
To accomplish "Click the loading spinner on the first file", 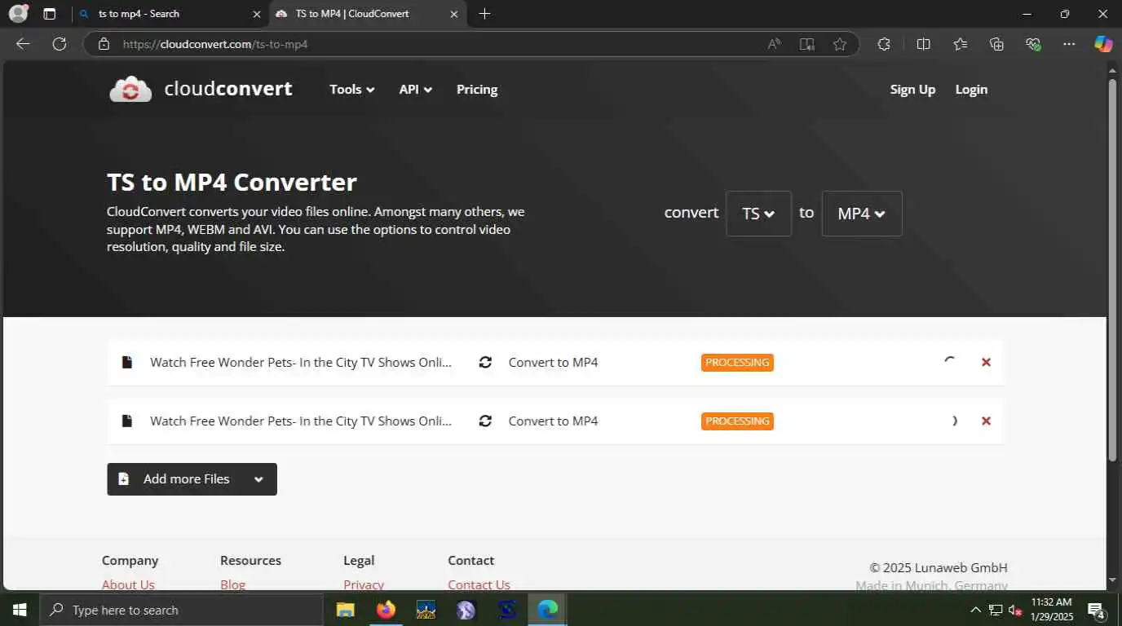I will [x=950, y=363].
